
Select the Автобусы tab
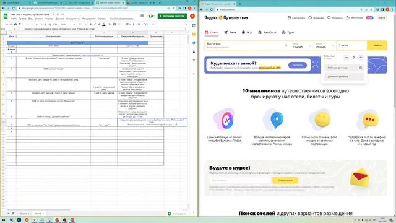click(267, 32)
